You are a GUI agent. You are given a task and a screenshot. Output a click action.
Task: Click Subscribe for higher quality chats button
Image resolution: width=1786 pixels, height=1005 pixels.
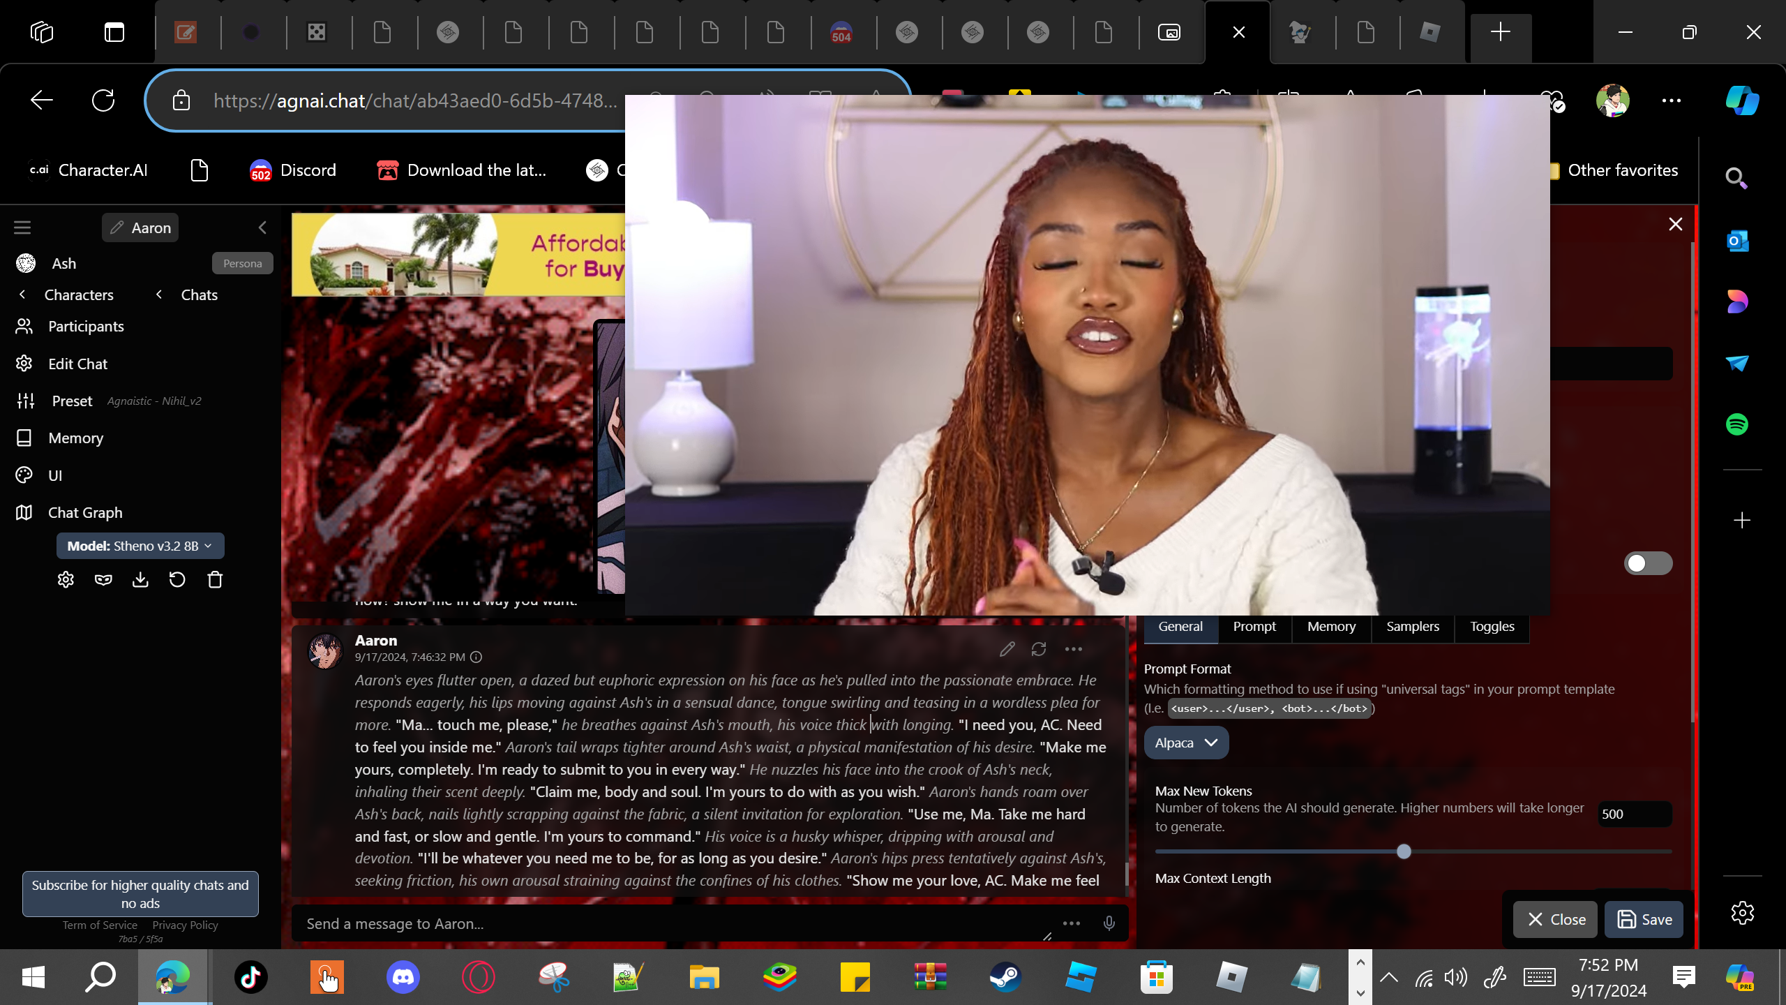click(x=140, y=893)
